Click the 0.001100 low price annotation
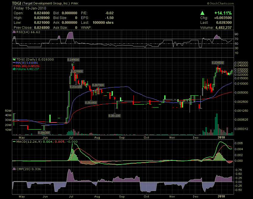This screenshot has height=199, width=253. pyautogui.click(x=115, y=116)
